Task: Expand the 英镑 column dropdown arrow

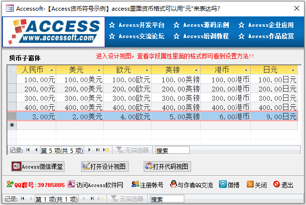Action: (x=197, y=70)
